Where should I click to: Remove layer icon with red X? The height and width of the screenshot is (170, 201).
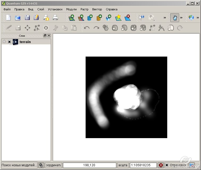click(x=128, y=18)
